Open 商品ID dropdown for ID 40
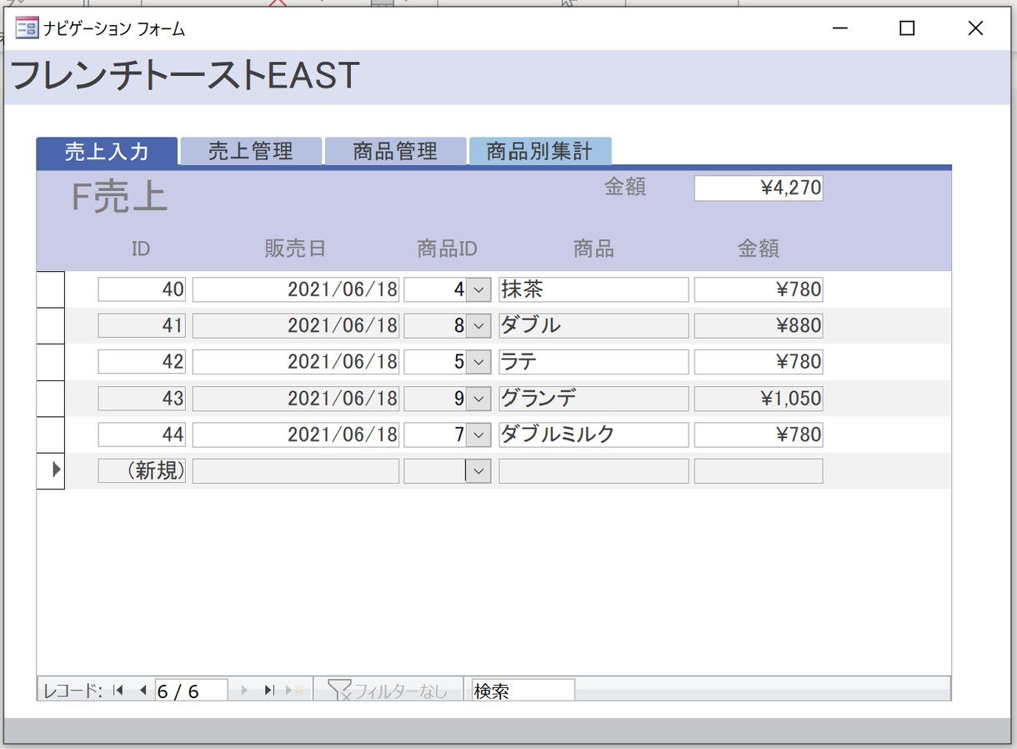The width and height of the screenshot is (1017, 749). [478, 289]
